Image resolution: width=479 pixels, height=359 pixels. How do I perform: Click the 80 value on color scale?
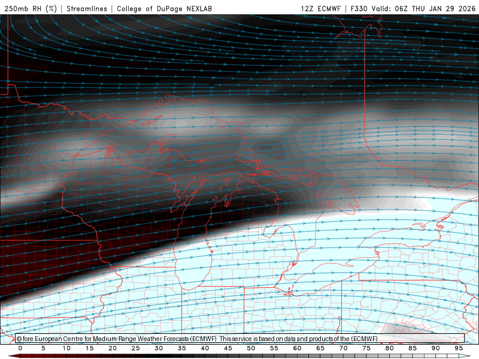390,348
